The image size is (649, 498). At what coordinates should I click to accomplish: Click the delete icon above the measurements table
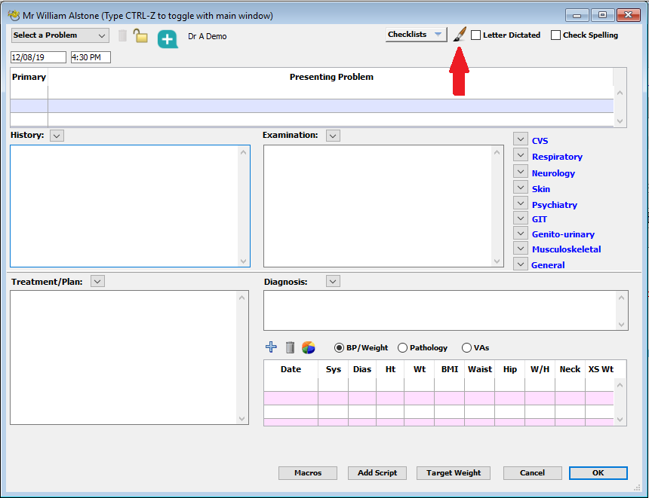[290, 347]
